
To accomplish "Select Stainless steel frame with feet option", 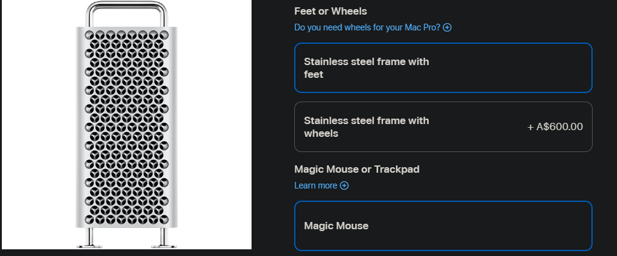I will (x=443, y=67).
